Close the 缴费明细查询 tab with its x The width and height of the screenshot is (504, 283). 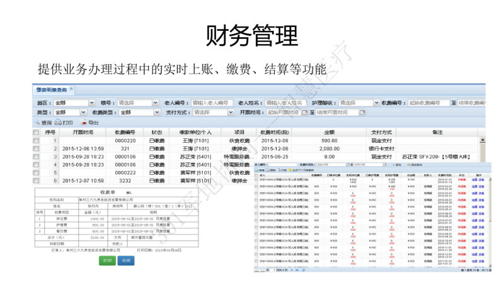(71, 89)
